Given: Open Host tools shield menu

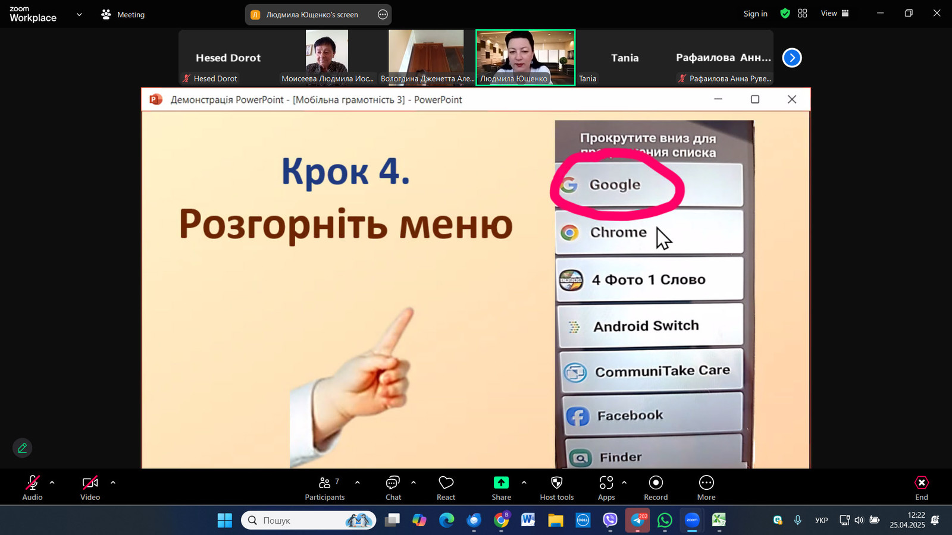Looking at the screenshot, I should (x=557, y=487).
